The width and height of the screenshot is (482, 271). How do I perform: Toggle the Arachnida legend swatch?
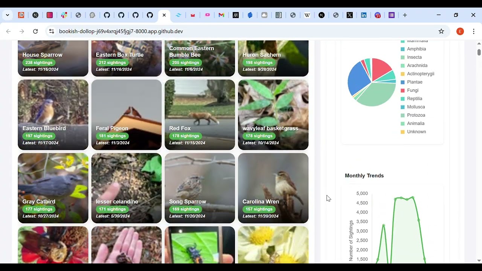[x=403, y=65]
